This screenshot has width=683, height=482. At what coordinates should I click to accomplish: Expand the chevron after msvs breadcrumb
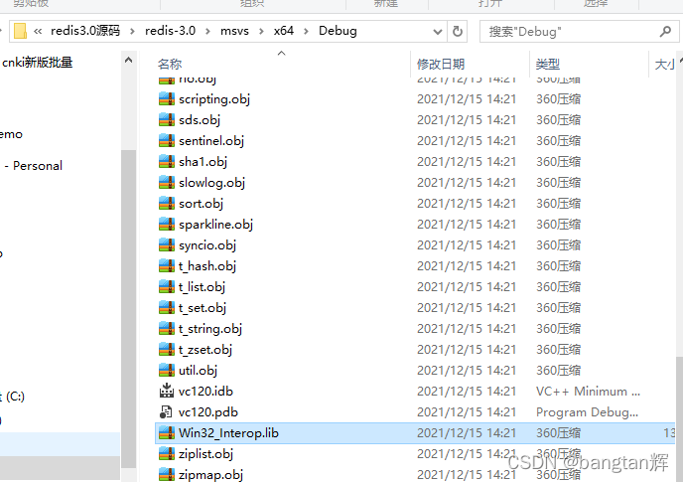click(x=261, y=32)
